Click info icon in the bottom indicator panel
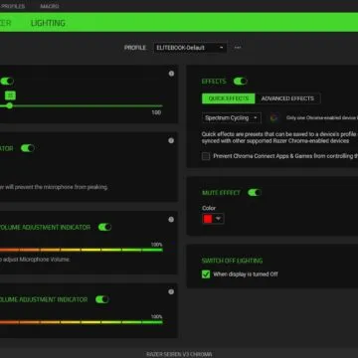Screen dimensions: 358x358 (x=171, y=291)
